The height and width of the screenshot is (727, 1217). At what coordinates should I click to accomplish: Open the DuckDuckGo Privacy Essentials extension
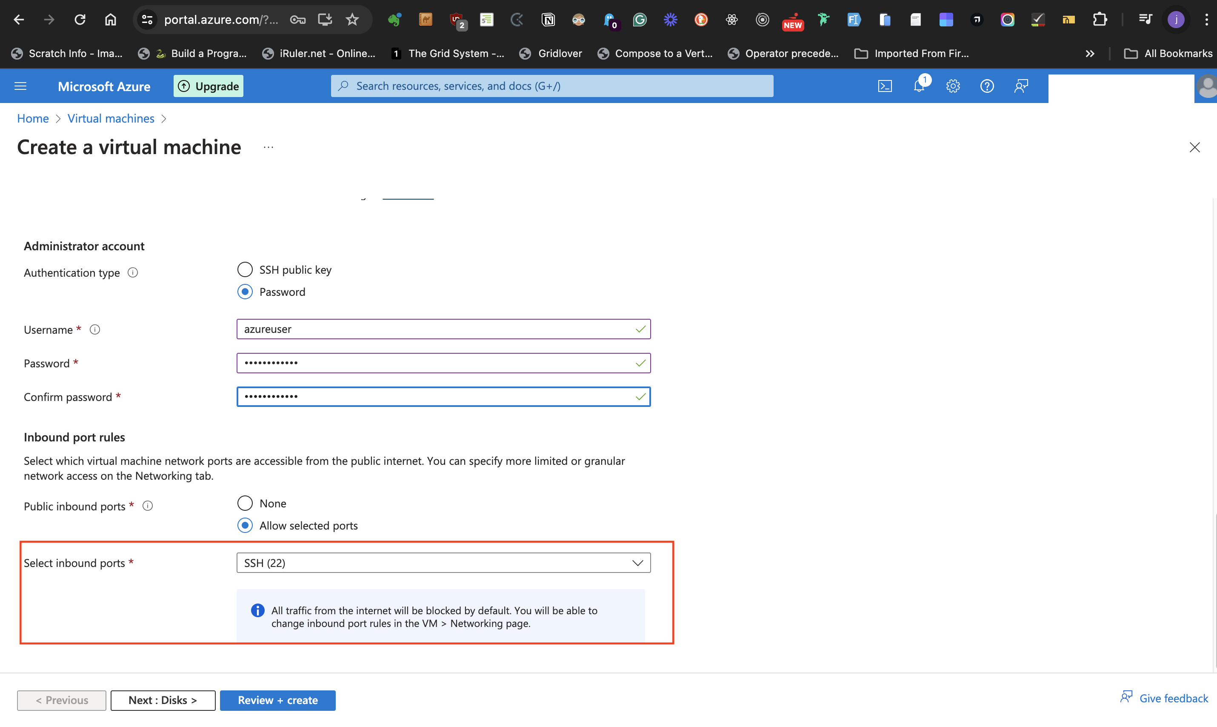pos(701,20)
